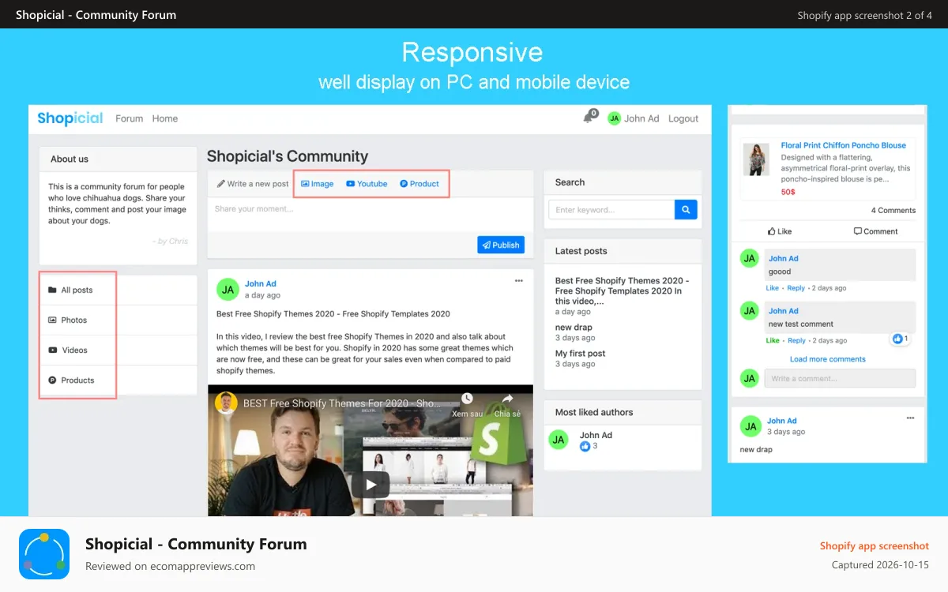Click the 'Write a comment...' input
The height and width of the screenshot is (592, 948).
tap(840, 378)
